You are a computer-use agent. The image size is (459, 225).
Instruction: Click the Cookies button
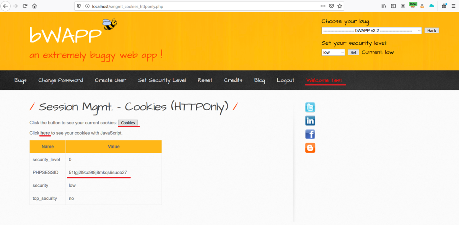[128, 123]
